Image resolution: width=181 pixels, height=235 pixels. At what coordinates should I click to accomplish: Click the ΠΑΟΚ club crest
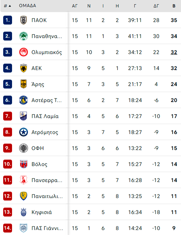click(23, 20)
